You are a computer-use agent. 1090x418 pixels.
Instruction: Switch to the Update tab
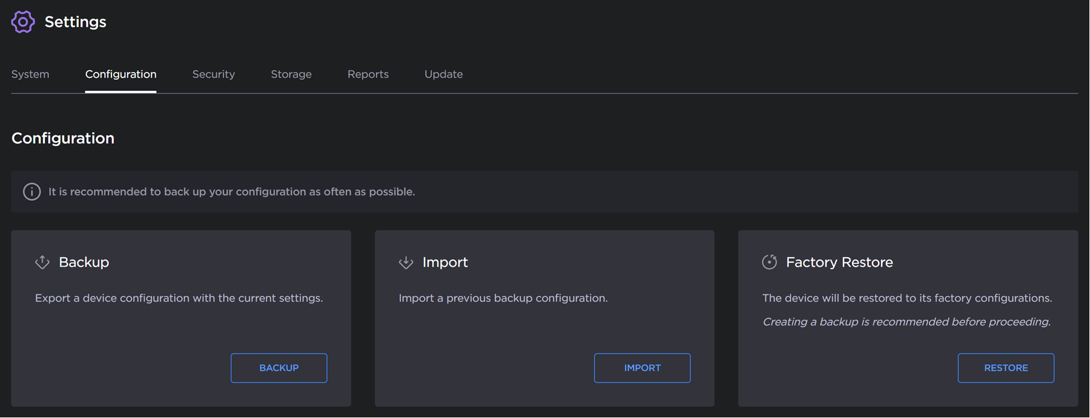point(443,74)
